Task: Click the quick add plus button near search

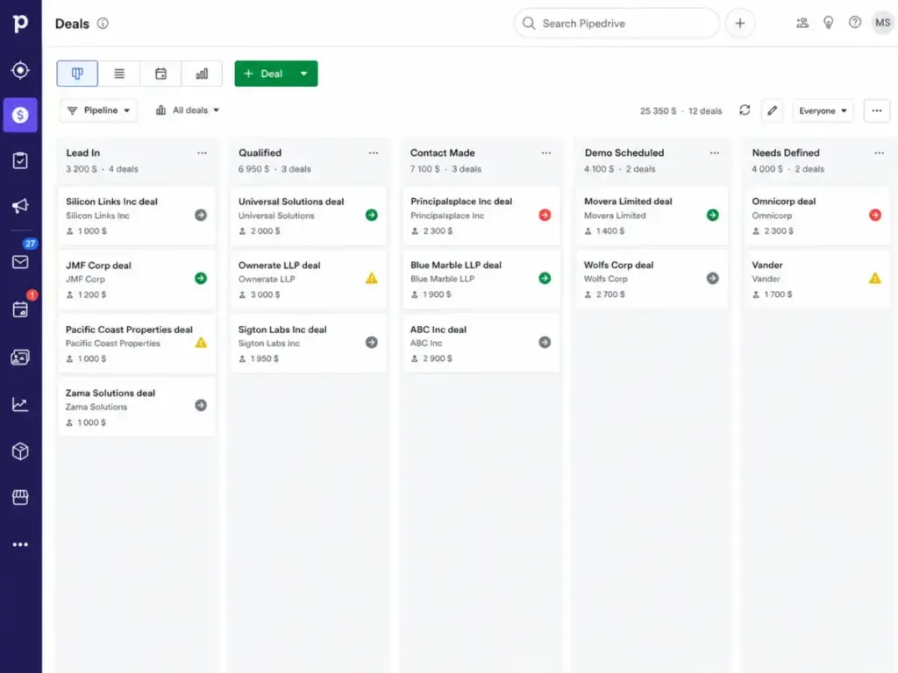Action: point(740,24)
